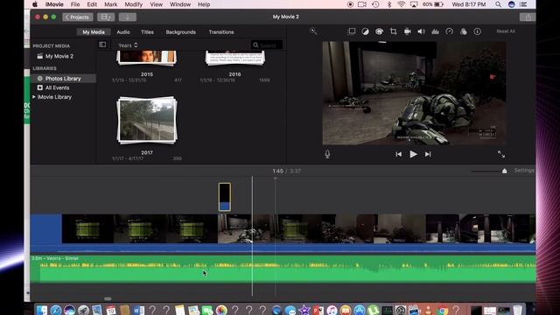560x315 pixels.
Task: Open noise reduction and equalizer tool
Action: [436, 31]
